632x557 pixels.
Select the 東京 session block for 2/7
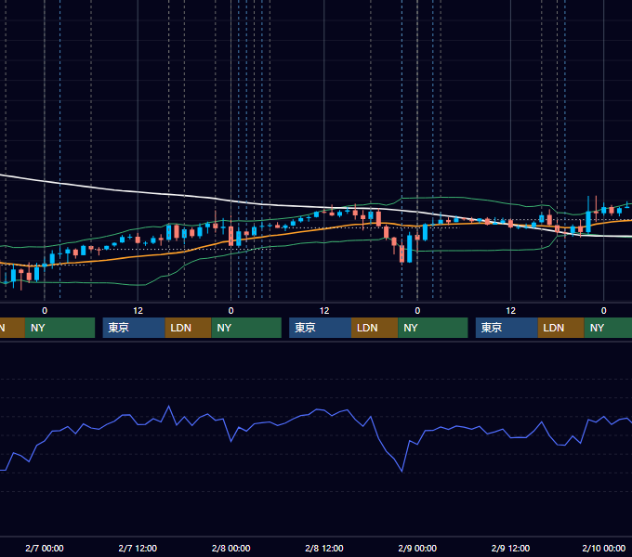(x=134, y=328)
